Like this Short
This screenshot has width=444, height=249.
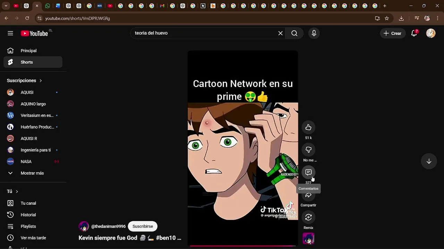click(308, 128)
